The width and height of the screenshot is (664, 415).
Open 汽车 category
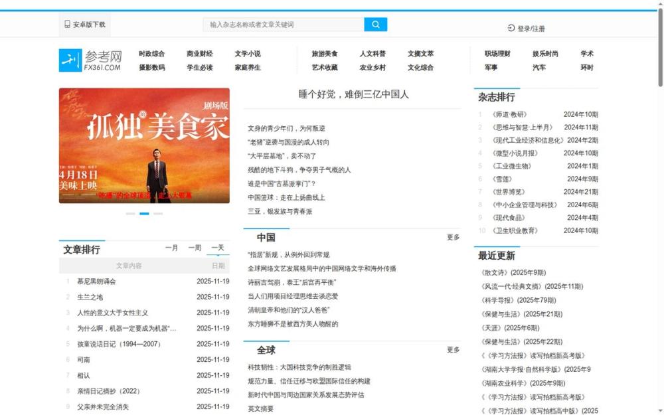coord(539,67)
